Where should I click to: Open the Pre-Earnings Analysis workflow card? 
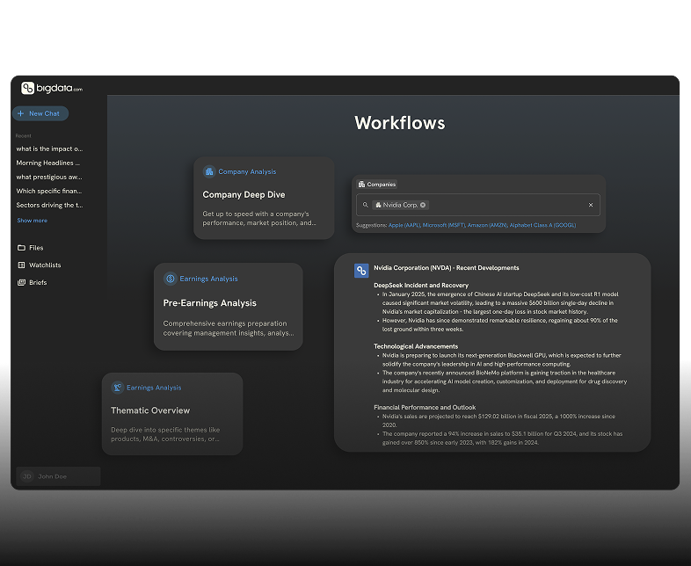[229, 307]
